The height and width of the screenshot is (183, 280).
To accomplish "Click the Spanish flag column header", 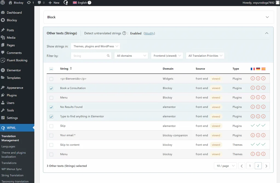I will tap(263, 69).
